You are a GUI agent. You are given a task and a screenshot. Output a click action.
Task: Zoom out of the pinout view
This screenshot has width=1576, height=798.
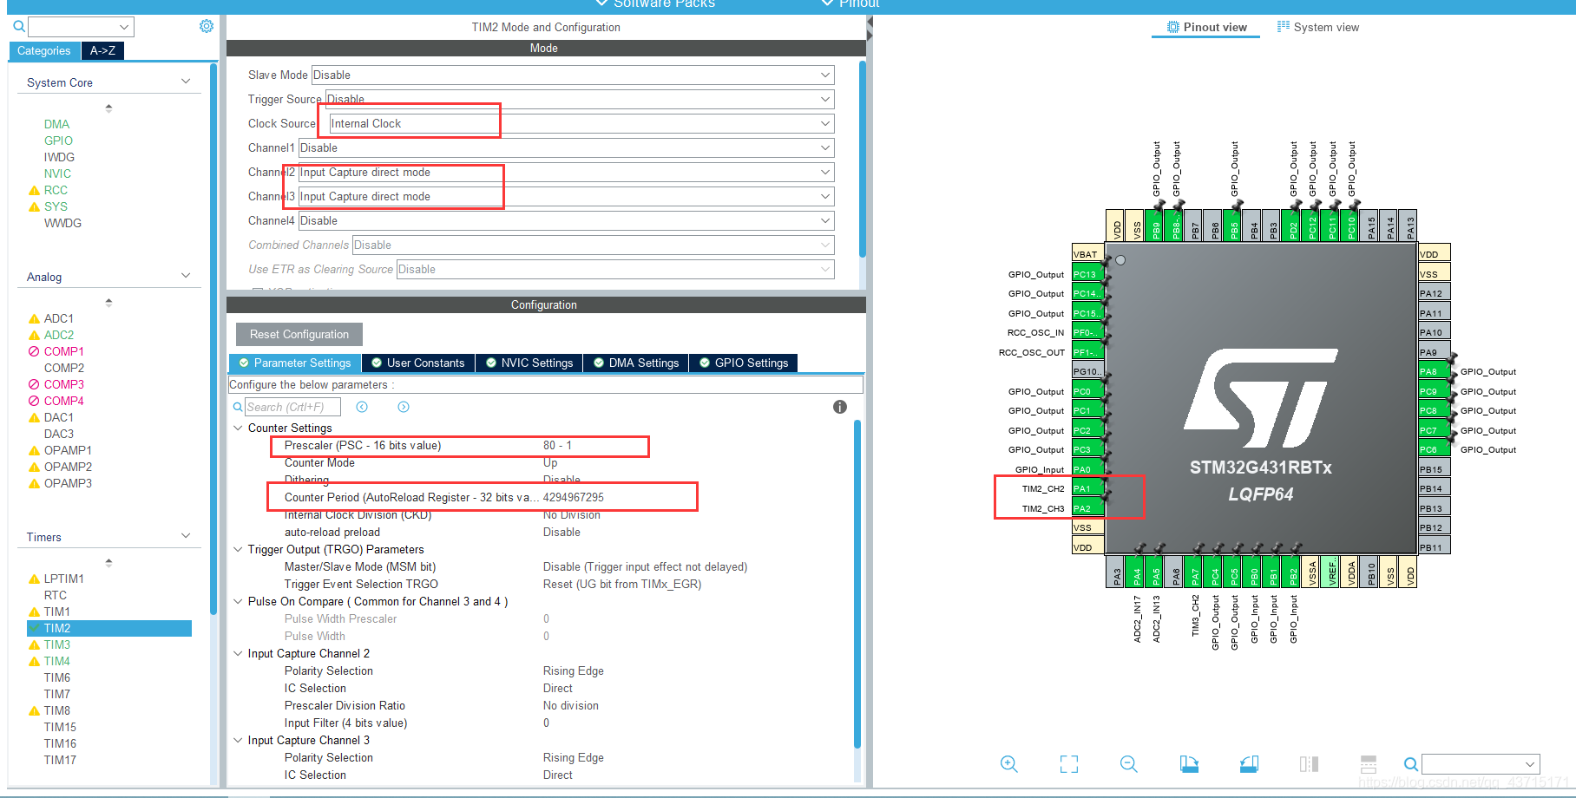point(1128,764)
